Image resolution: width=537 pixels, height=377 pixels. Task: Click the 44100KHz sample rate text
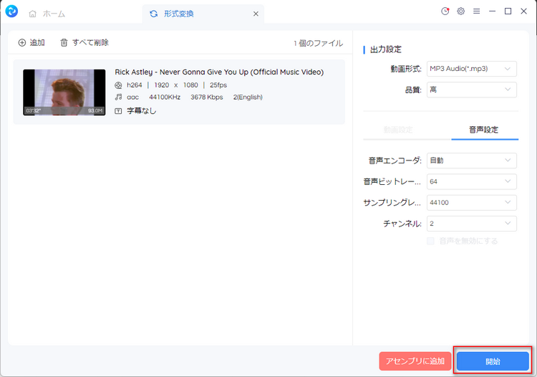[165, 97]
